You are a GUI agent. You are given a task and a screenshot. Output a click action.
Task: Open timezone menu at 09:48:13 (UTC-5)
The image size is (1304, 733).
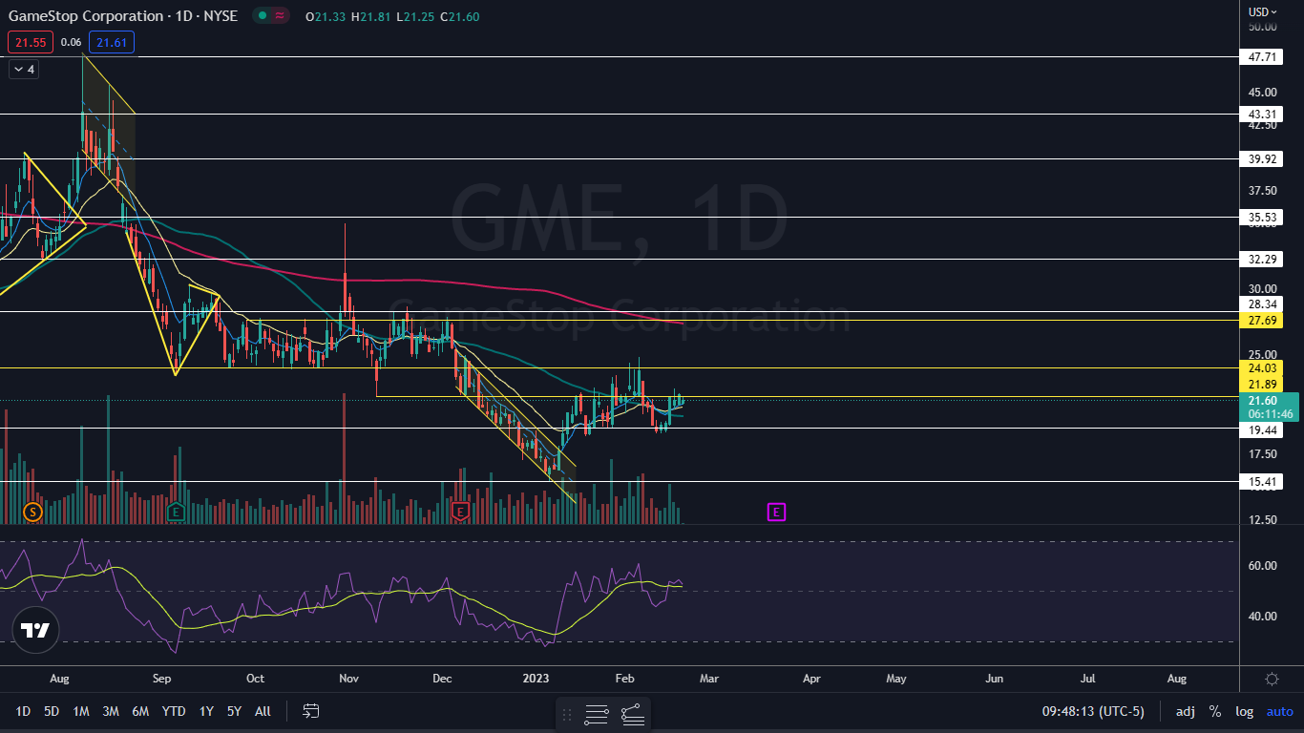(1093, 711)
